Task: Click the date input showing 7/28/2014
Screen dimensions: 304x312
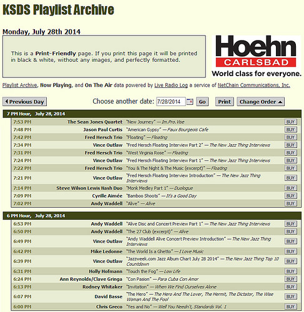Action: 170,102
